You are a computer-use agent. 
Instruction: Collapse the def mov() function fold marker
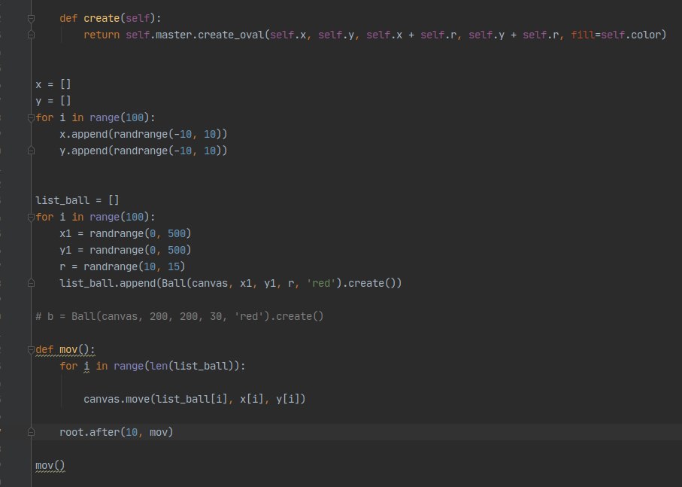click(31, 349)
